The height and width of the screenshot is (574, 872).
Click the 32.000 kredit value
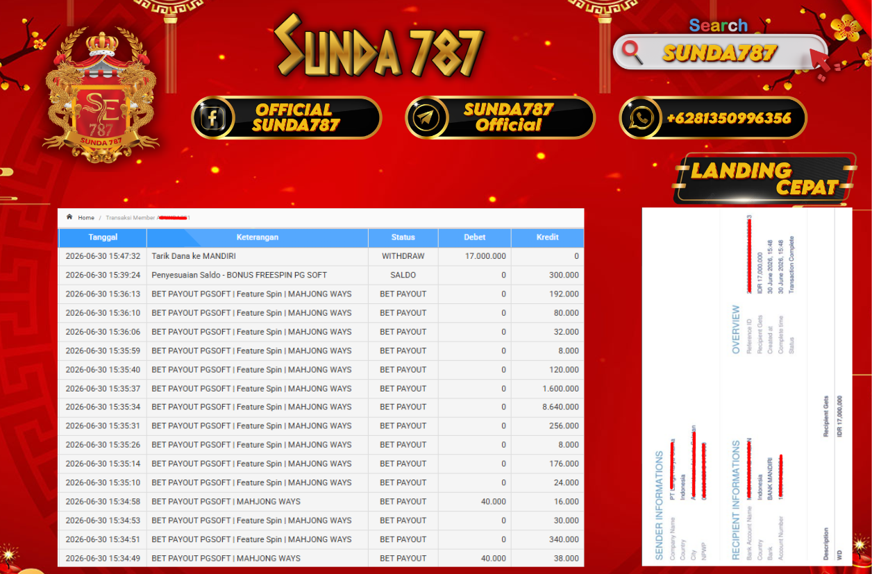click(567, 332)
